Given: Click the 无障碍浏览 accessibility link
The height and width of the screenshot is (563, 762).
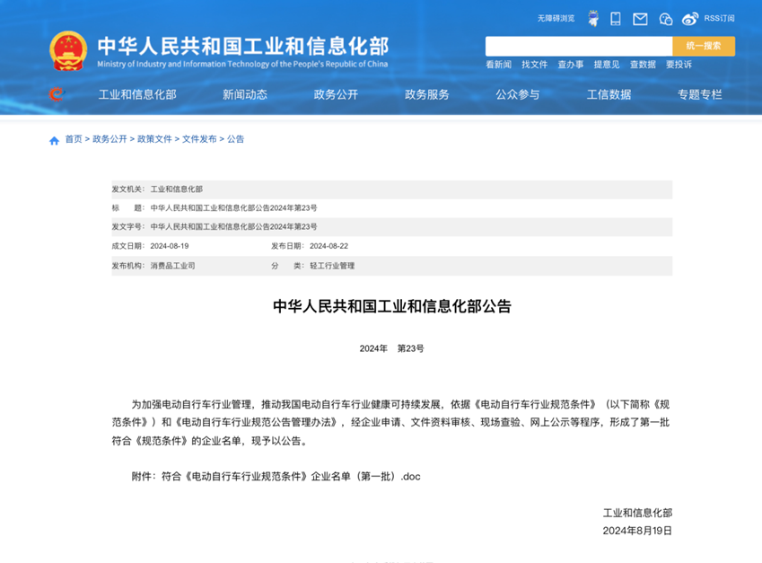Looking at the screenshot, I should (x=556, y=19).
